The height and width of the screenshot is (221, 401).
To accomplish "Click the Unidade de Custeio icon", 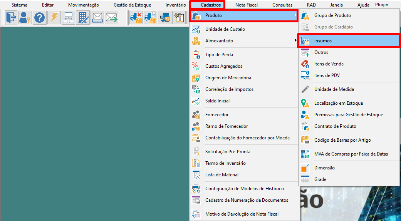I will click(x=196, y=29).
